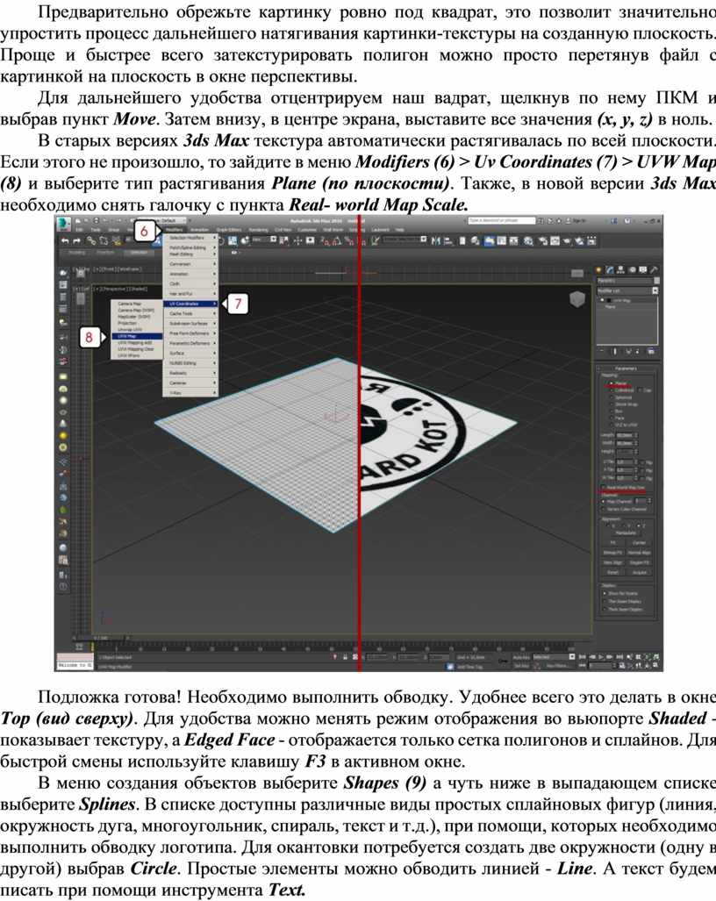Image resolution: width=716 pixels, height=901 pixels.
Task: Click the time slider on the timeline
Action: click(x=102, y=637)
